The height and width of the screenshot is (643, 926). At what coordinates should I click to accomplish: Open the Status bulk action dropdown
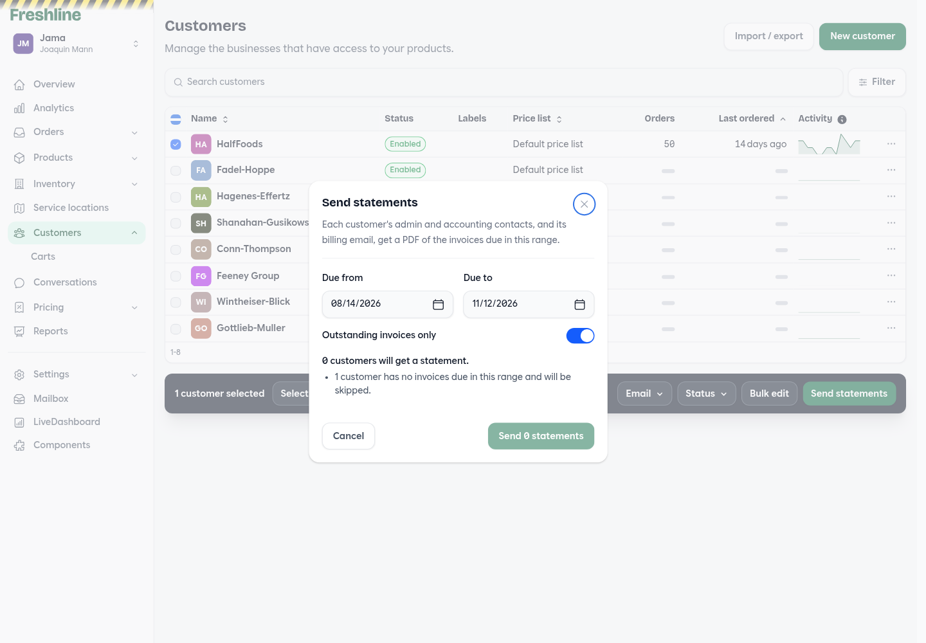(706, 394)
